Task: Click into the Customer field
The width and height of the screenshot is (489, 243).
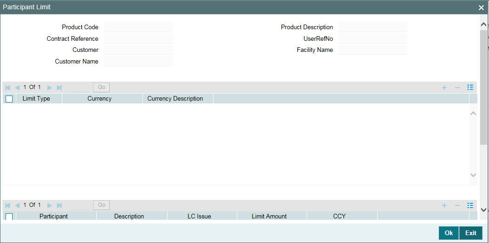Action: 138,50
